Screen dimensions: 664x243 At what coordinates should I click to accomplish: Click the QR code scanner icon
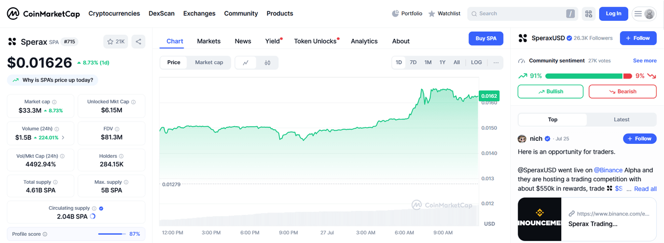pyautogui.click(x=588, y=14)
